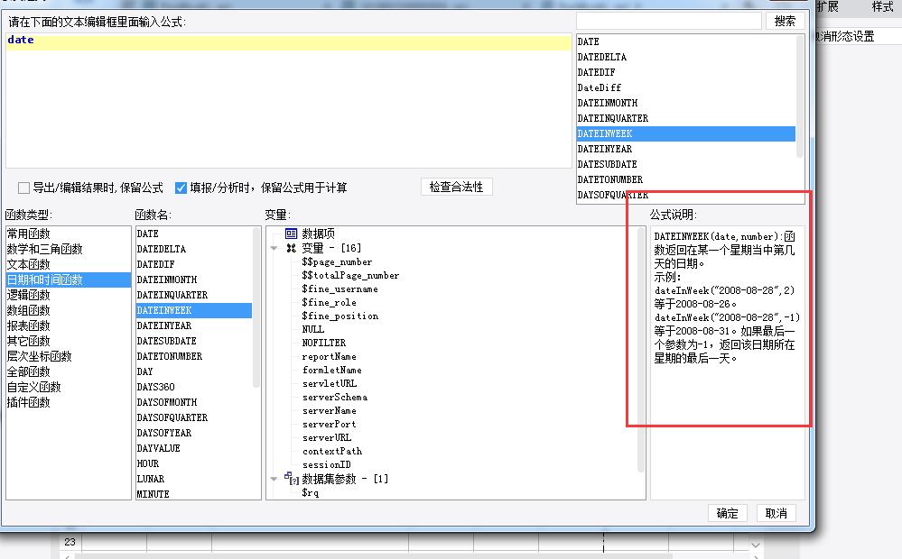Click the 数据项 icon in variable tree
This screenshot has height=559, width=902.
click(291, 234)
